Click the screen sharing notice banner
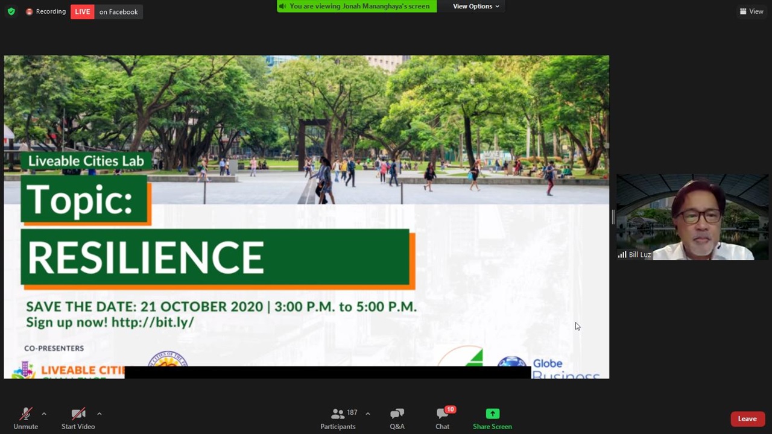Image resolution: width=772 pixels, height=434 pixels. 357,6
